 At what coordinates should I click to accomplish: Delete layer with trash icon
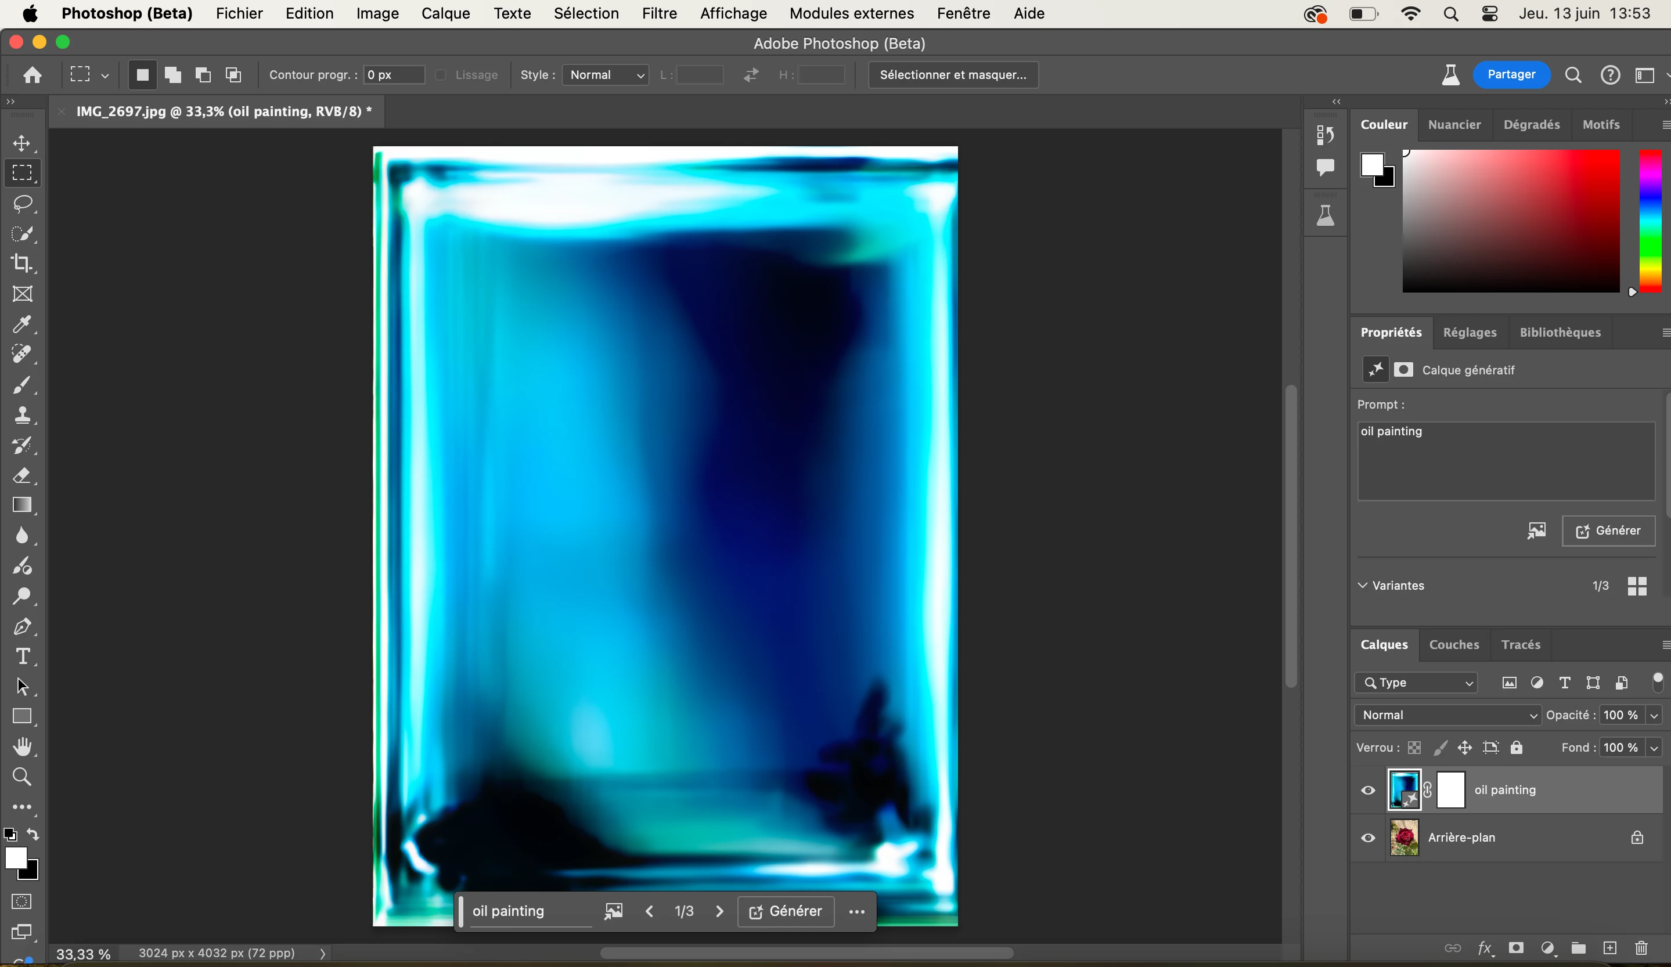(1641, 948)
